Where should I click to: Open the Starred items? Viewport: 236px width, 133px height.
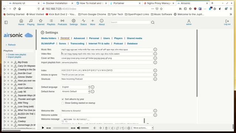[x=41, y=22]
